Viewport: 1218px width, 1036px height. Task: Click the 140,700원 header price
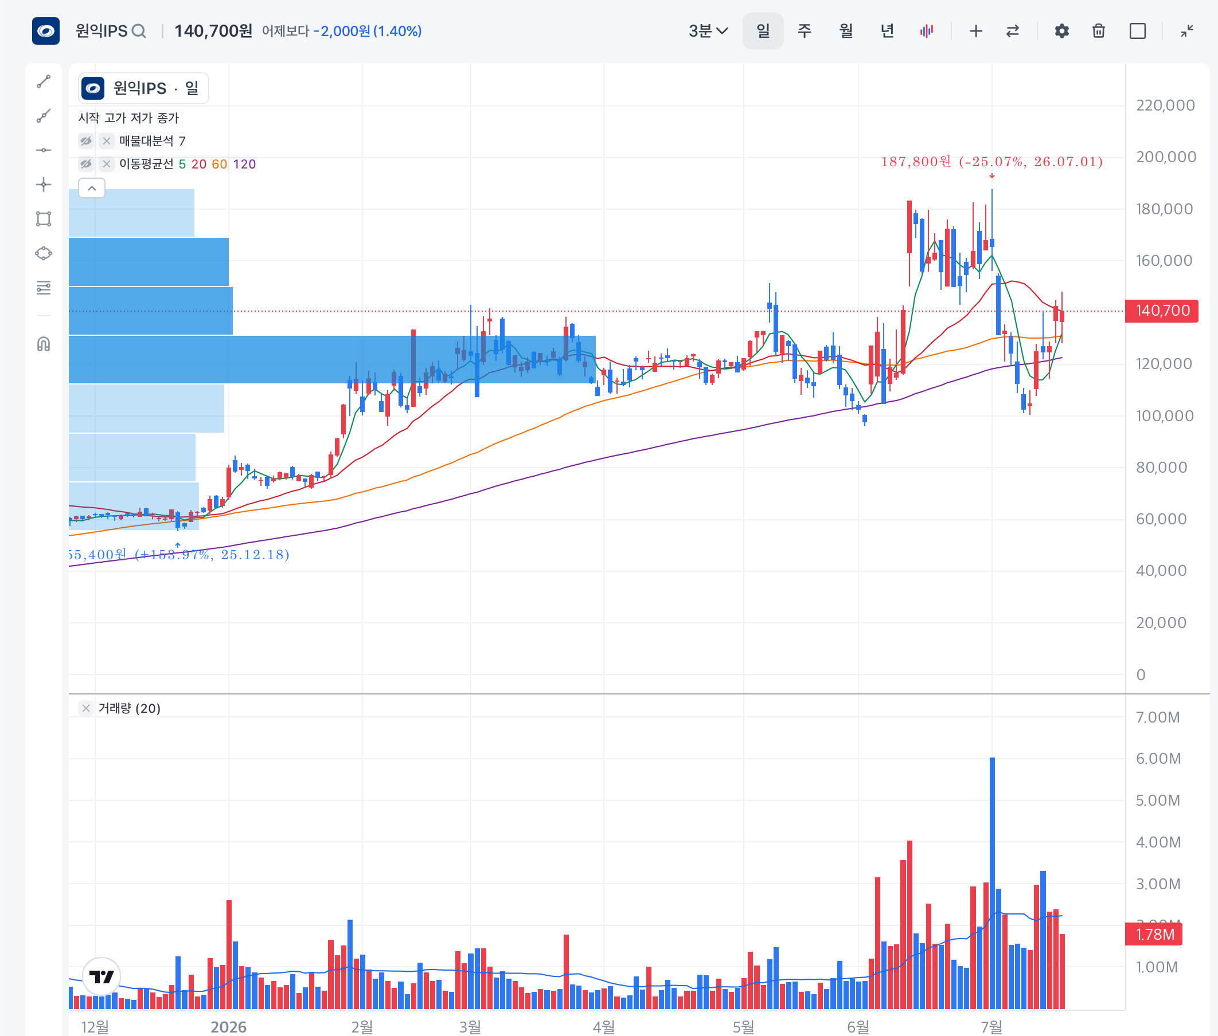(x=213, y=31)
